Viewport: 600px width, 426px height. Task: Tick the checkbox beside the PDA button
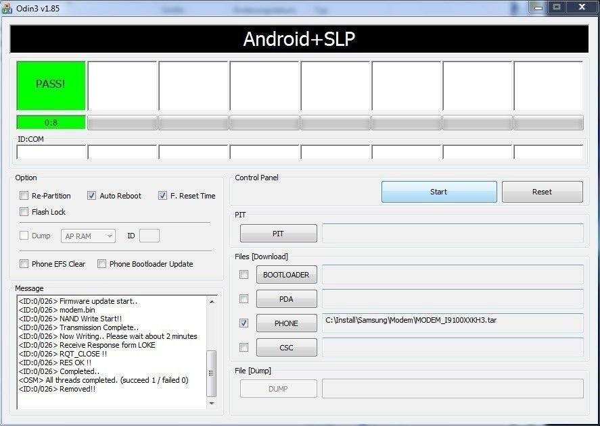[244, 299]
